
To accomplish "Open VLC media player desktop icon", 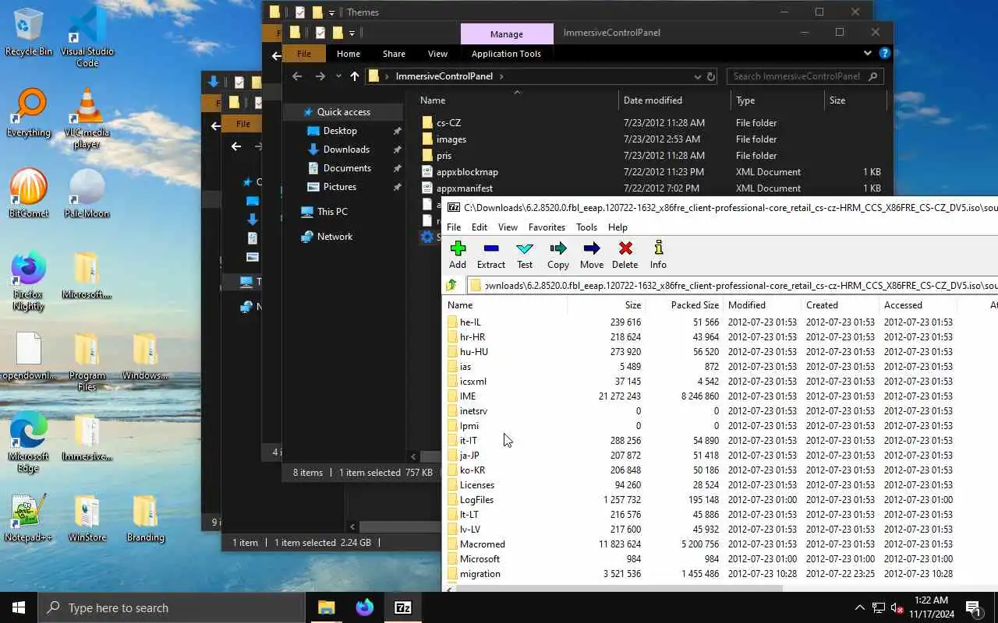I will 87,118.
